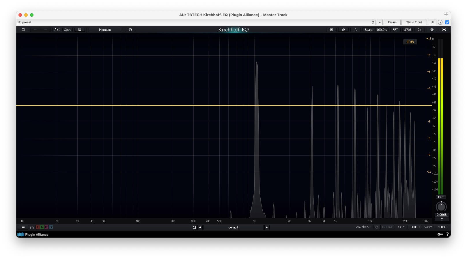Click the Param button
Screen dimensions: 467x259
coord(392,22)
